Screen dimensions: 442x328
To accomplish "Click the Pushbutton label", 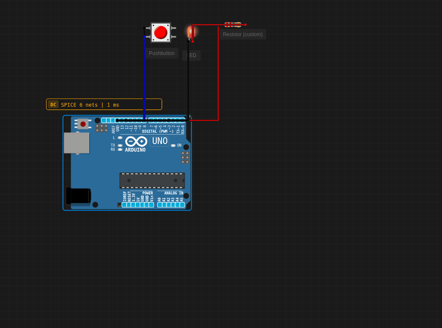I will pyautogui.click(x=161, y=53).
